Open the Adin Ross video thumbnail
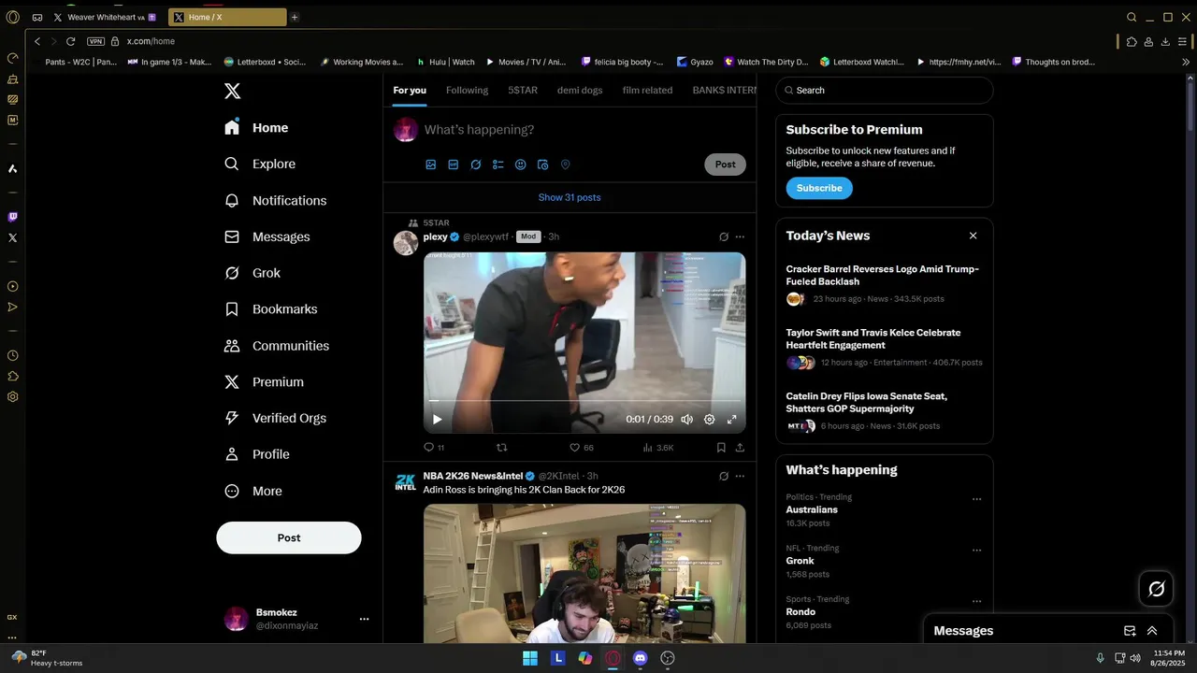Image resolution: width=1197 pixels, height=673 pixels. [584, 573]
